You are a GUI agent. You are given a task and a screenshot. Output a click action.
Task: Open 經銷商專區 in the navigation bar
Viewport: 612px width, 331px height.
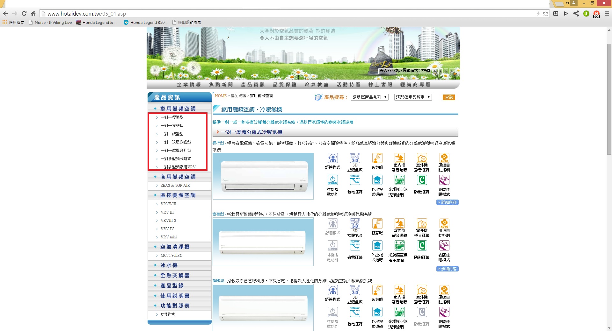click(415, 85)
